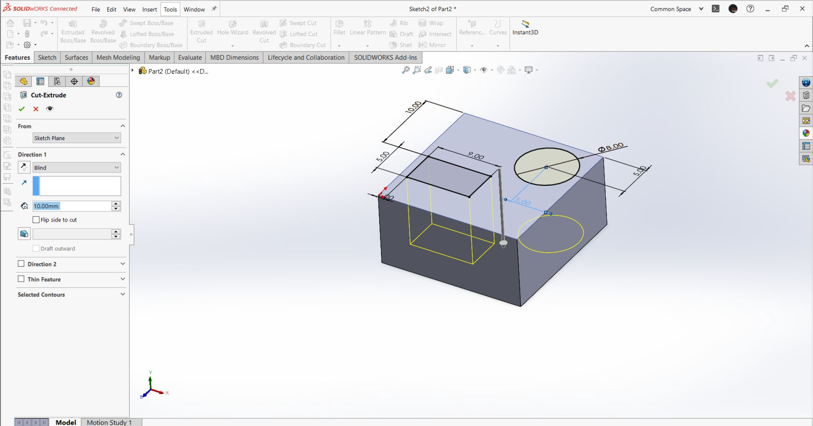Screen dimensions: 813x426
Task: Open the Insert menu
Action: 149,9
